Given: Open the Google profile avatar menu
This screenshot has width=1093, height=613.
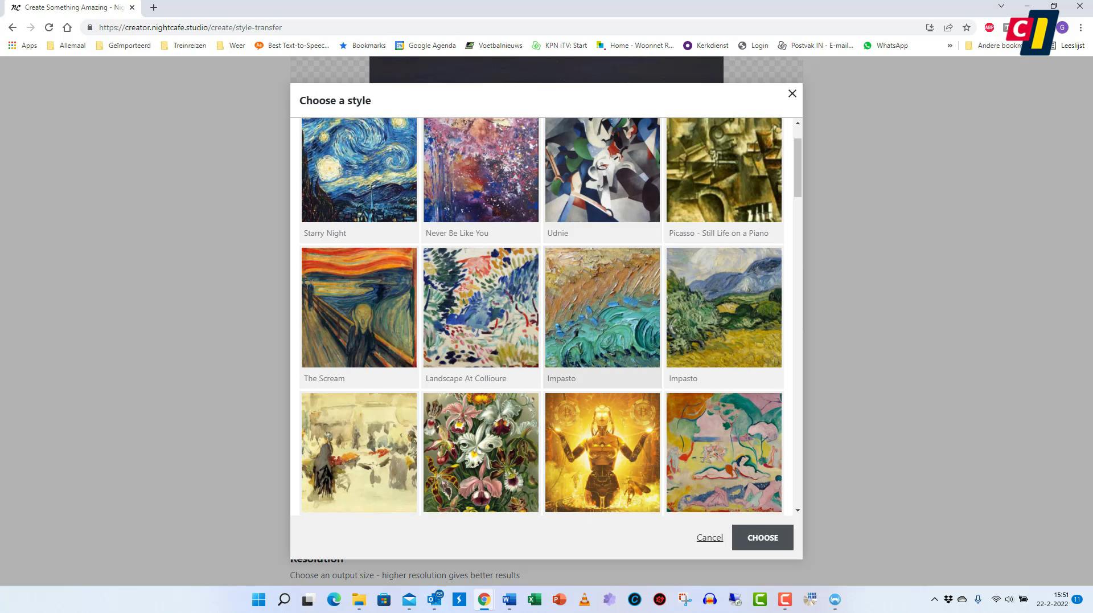Looking at the screenshot, I should (x=1062, y=27).
